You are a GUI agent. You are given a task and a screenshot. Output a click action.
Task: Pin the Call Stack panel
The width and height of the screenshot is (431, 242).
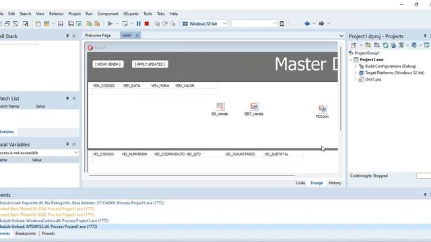(x=67, y=36)
